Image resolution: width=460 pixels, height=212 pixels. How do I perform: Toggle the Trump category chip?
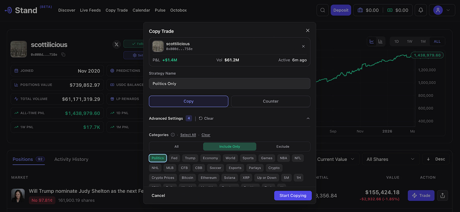pos(190,158)
